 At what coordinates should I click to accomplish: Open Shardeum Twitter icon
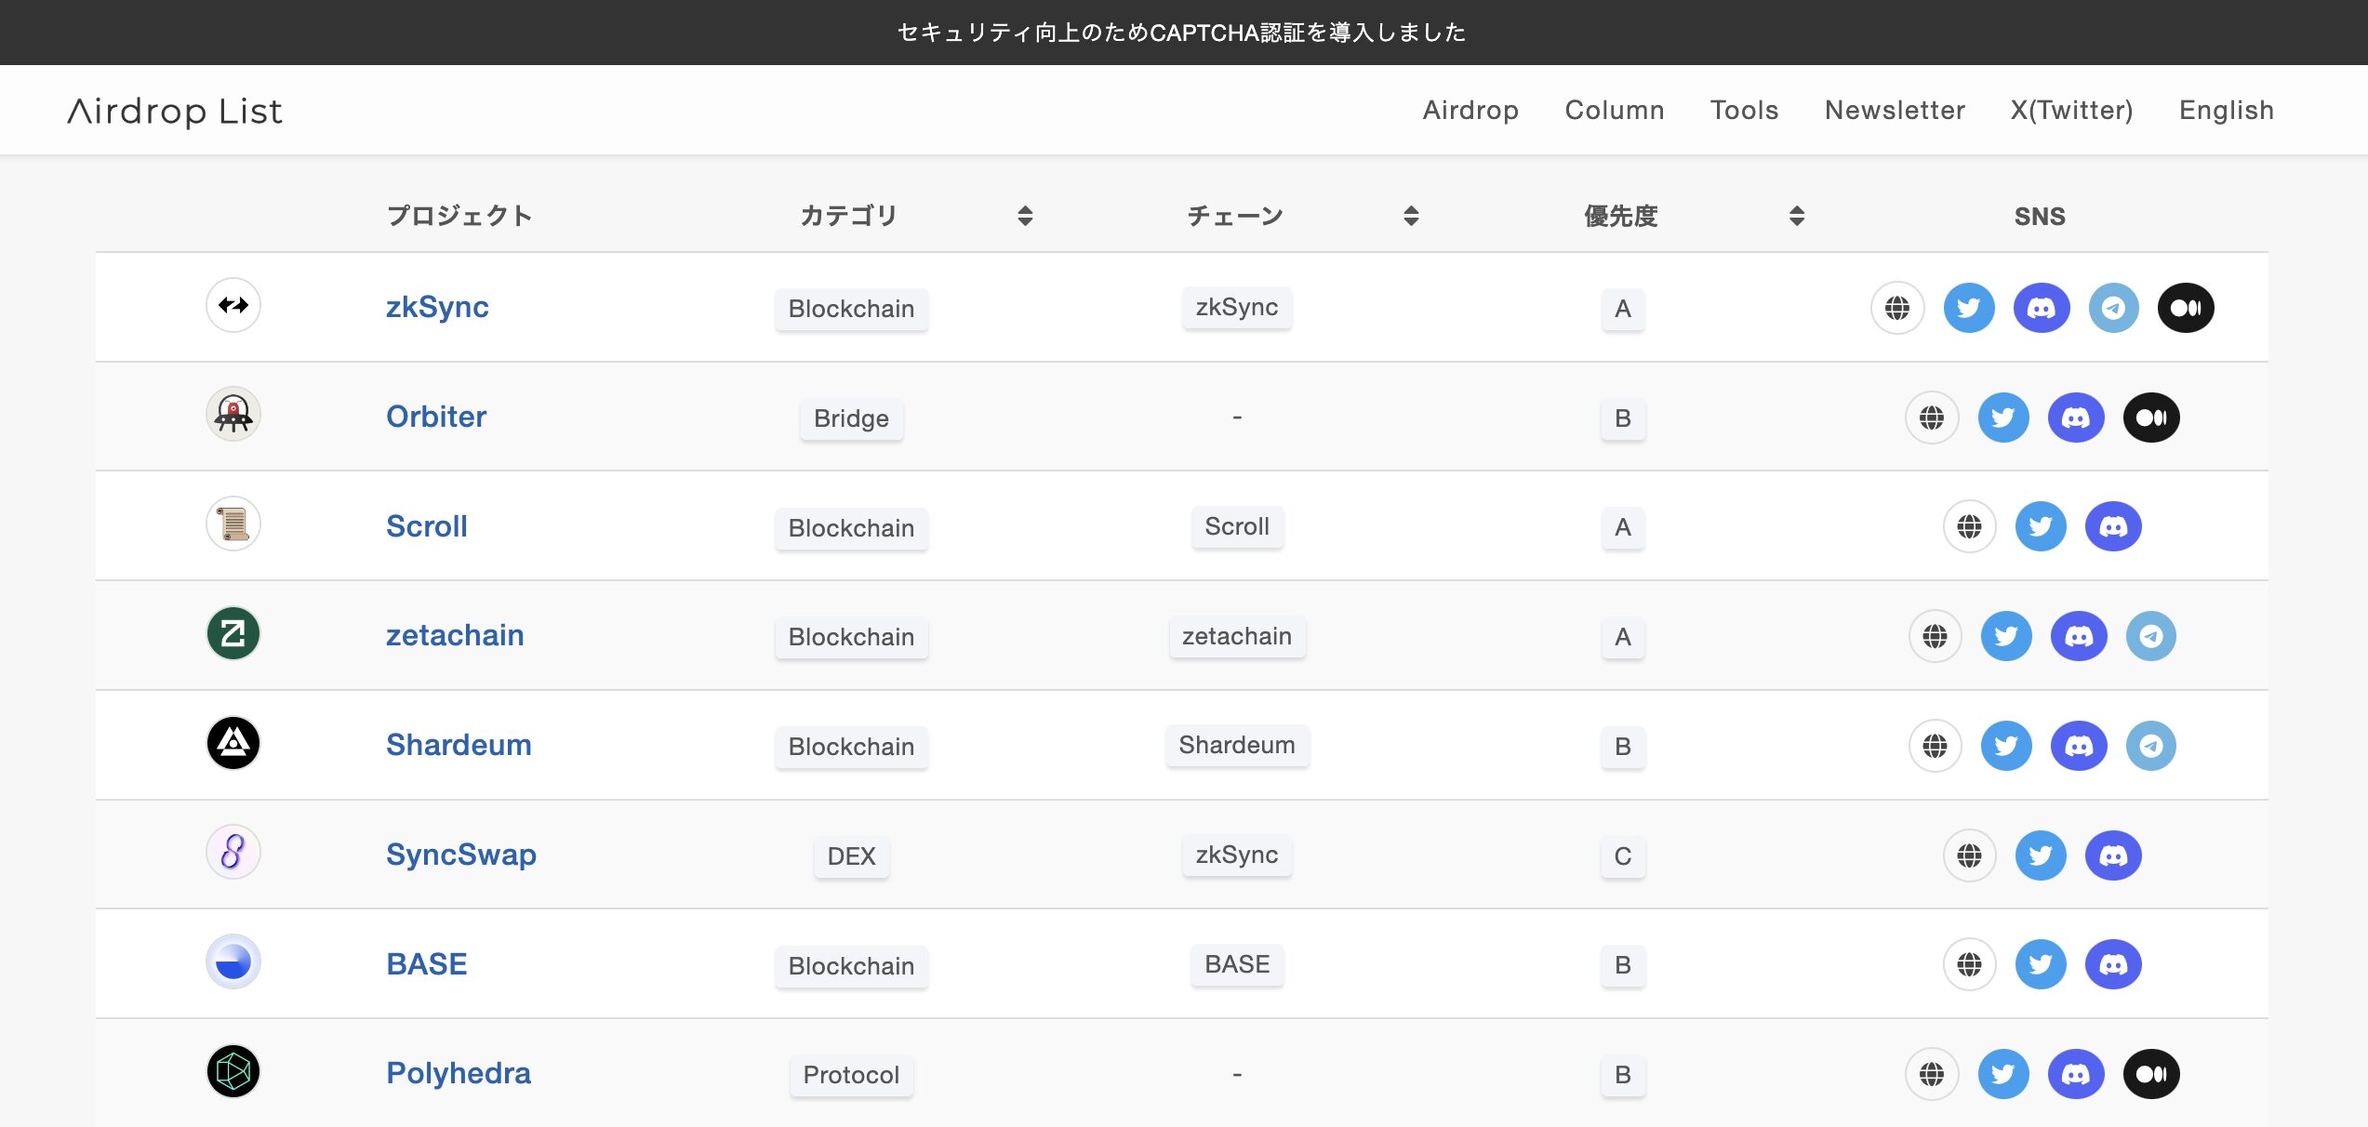point(2006,746)
